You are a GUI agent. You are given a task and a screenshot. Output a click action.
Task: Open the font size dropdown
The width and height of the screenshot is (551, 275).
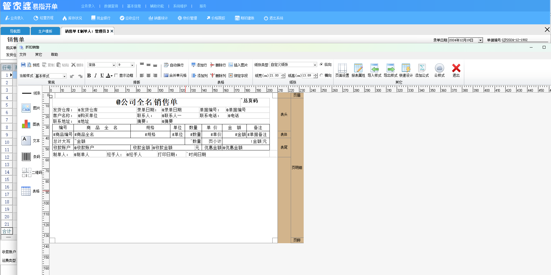coord(132,65)
